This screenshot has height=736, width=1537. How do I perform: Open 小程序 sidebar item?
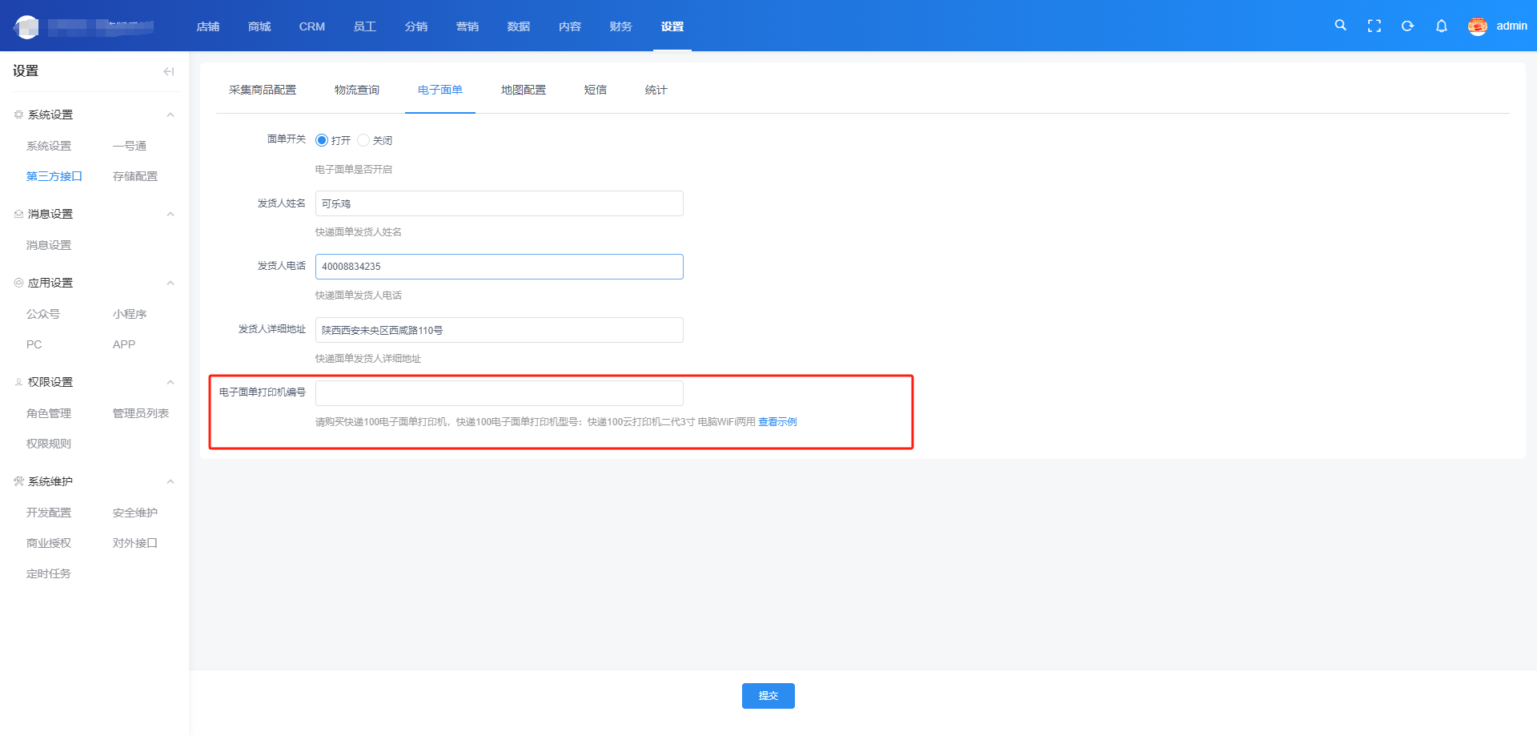pyautogui.click(x=130, y=314)
